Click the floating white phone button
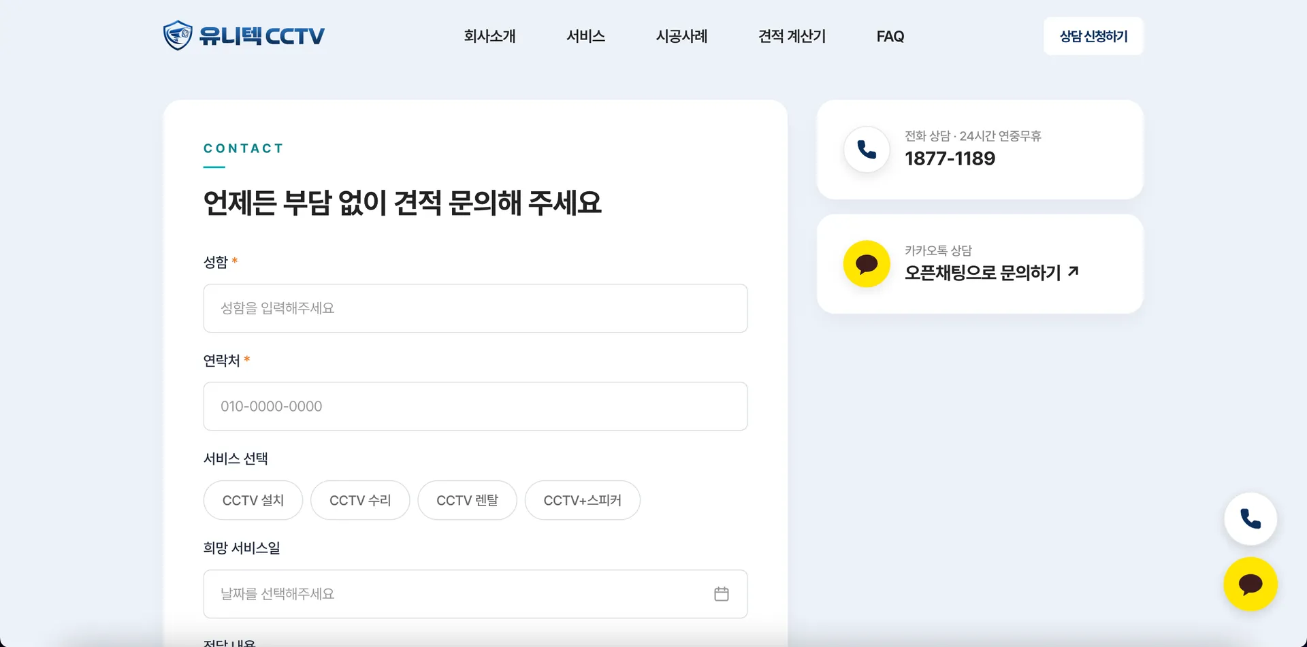1307x647 pixels. 1250,519
